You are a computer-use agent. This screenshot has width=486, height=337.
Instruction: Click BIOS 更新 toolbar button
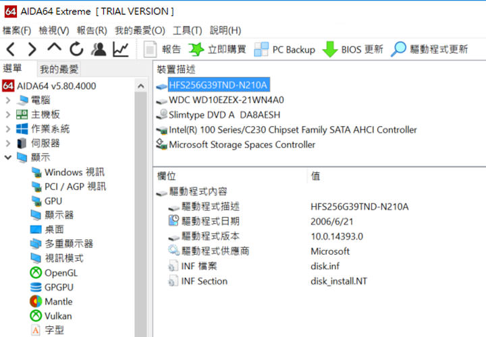tap(353, 49)
